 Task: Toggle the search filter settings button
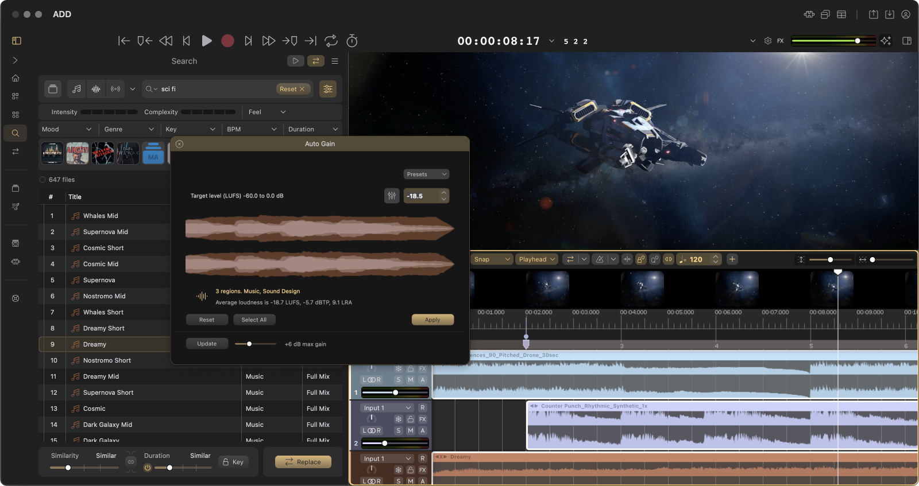(328, 89)
